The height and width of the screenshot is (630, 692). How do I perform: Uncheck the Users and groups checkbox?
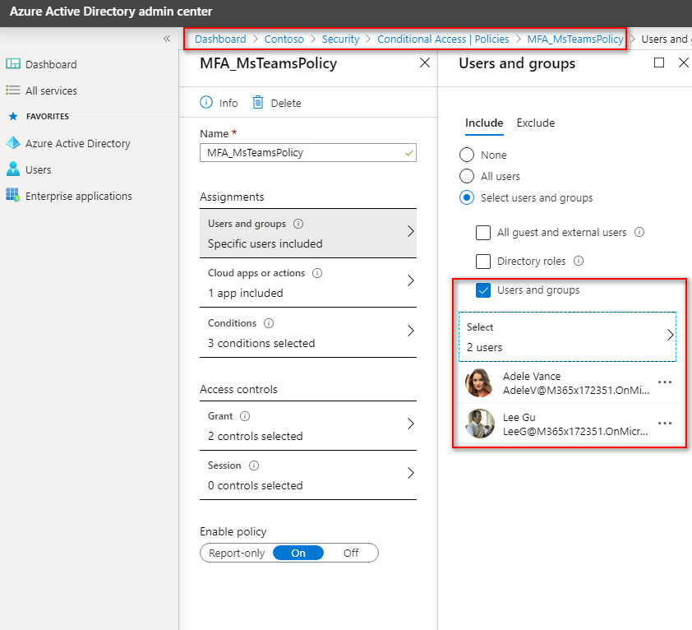point(482,290)
